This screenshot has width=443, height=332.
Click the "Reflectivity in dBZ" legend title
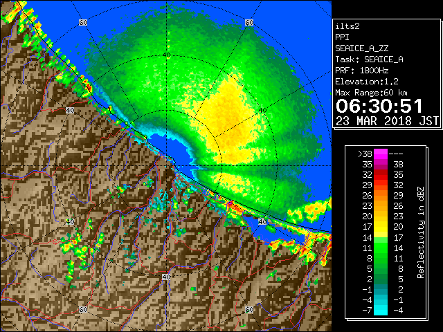pos(421,232)
